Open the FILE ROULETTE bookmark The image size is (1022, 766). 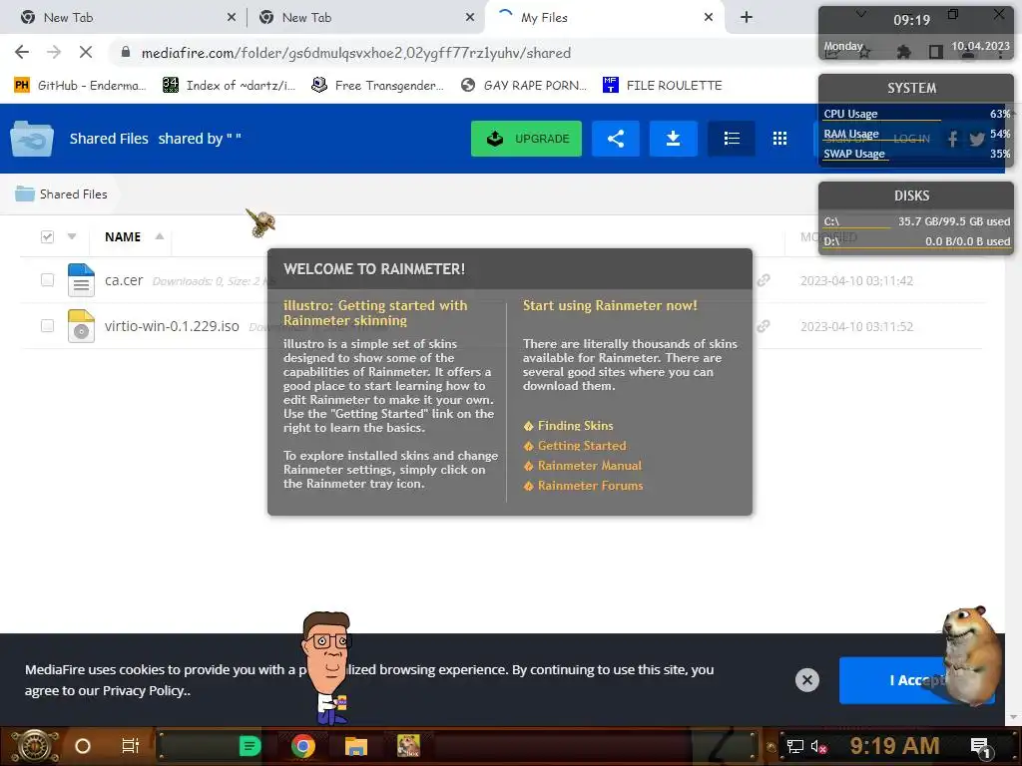click(663, 86)
